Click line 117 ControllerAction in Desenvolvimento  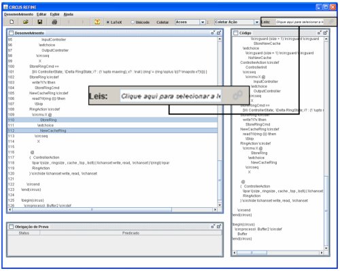[46, 158]
